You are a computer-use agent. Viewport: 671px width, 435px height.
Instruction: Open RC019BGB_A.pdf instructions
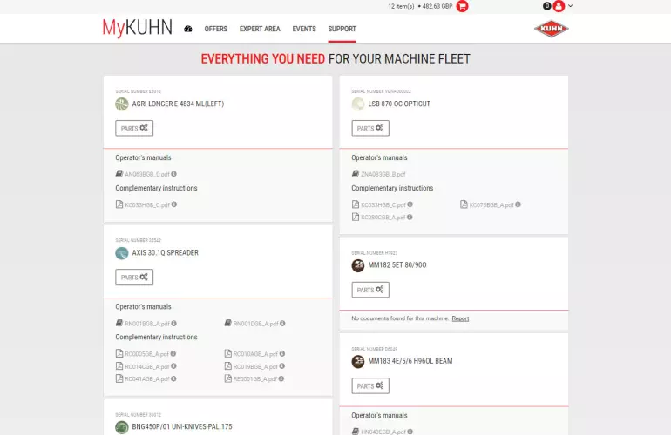click(x=255, y=366)
